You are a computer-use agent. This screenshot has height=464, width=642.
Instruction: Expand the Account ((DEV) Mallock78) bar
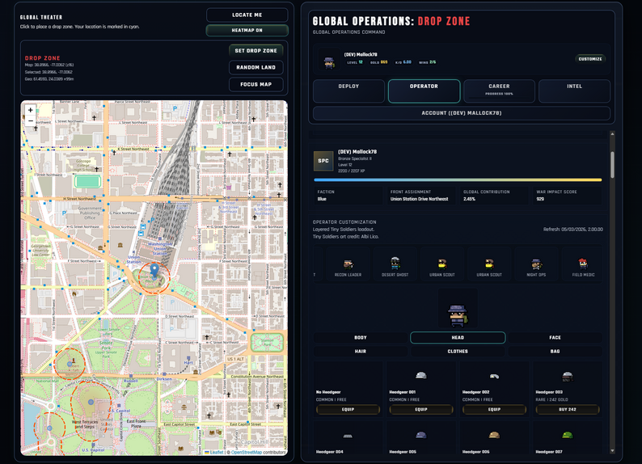point(462,113)
